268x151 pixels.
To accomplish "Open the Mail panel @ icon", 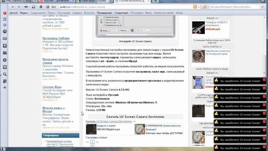I will [x=5, y=25].
